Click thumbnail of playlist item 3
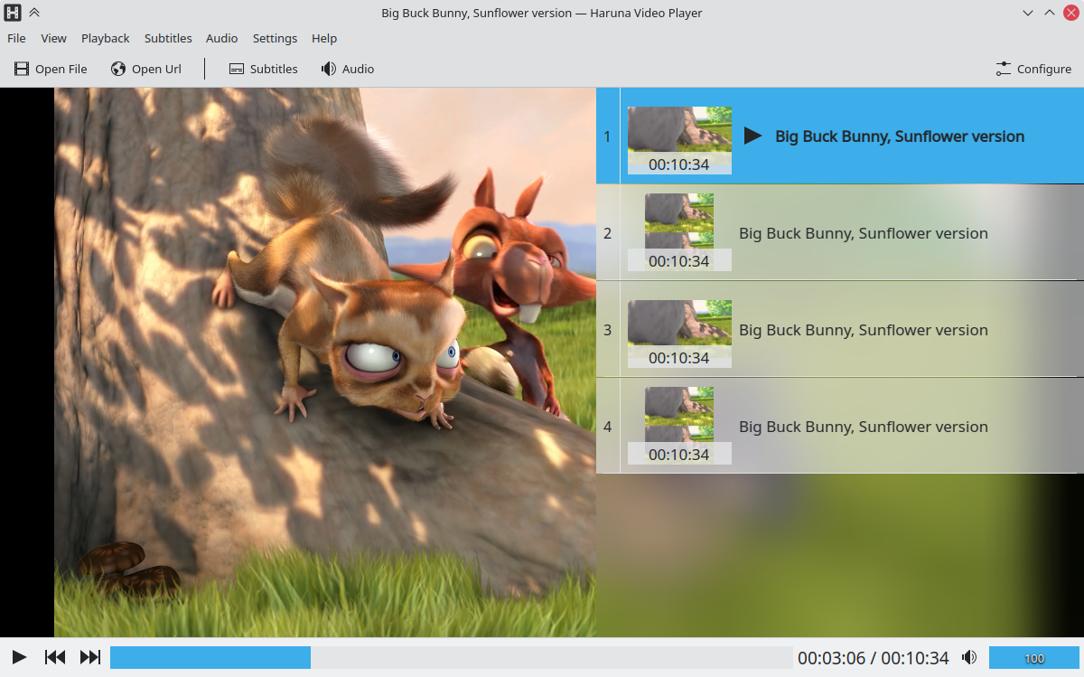The width and height of the screenshot is (1084, 677). [x=679, y=334]
